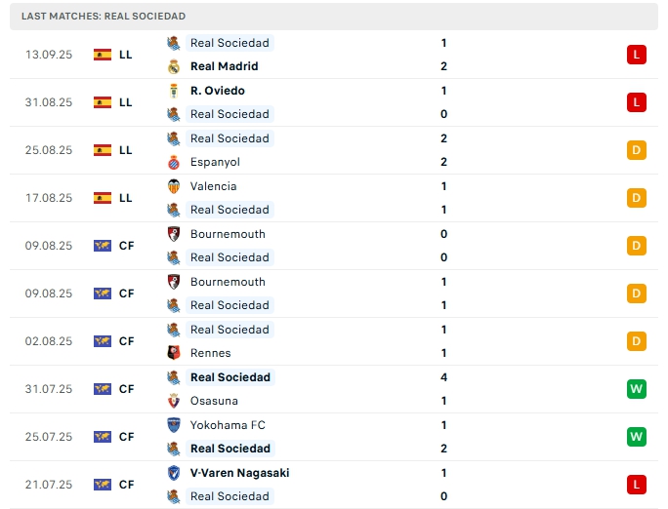Select the Valencia team name

213,186
